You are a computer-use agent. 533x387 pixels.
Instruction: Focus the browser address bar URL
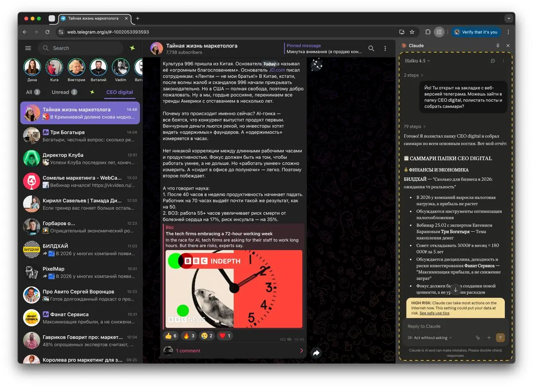pos(108,32)
